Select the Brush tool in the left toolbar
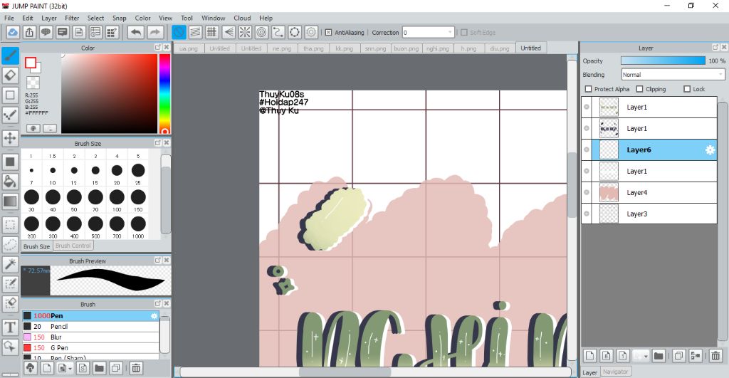The height and width of the screenshot is (378, 729). [10, 56]
